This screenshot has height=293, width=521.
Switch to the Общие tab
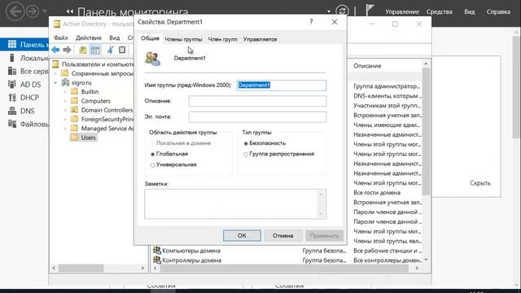[150, 38]
